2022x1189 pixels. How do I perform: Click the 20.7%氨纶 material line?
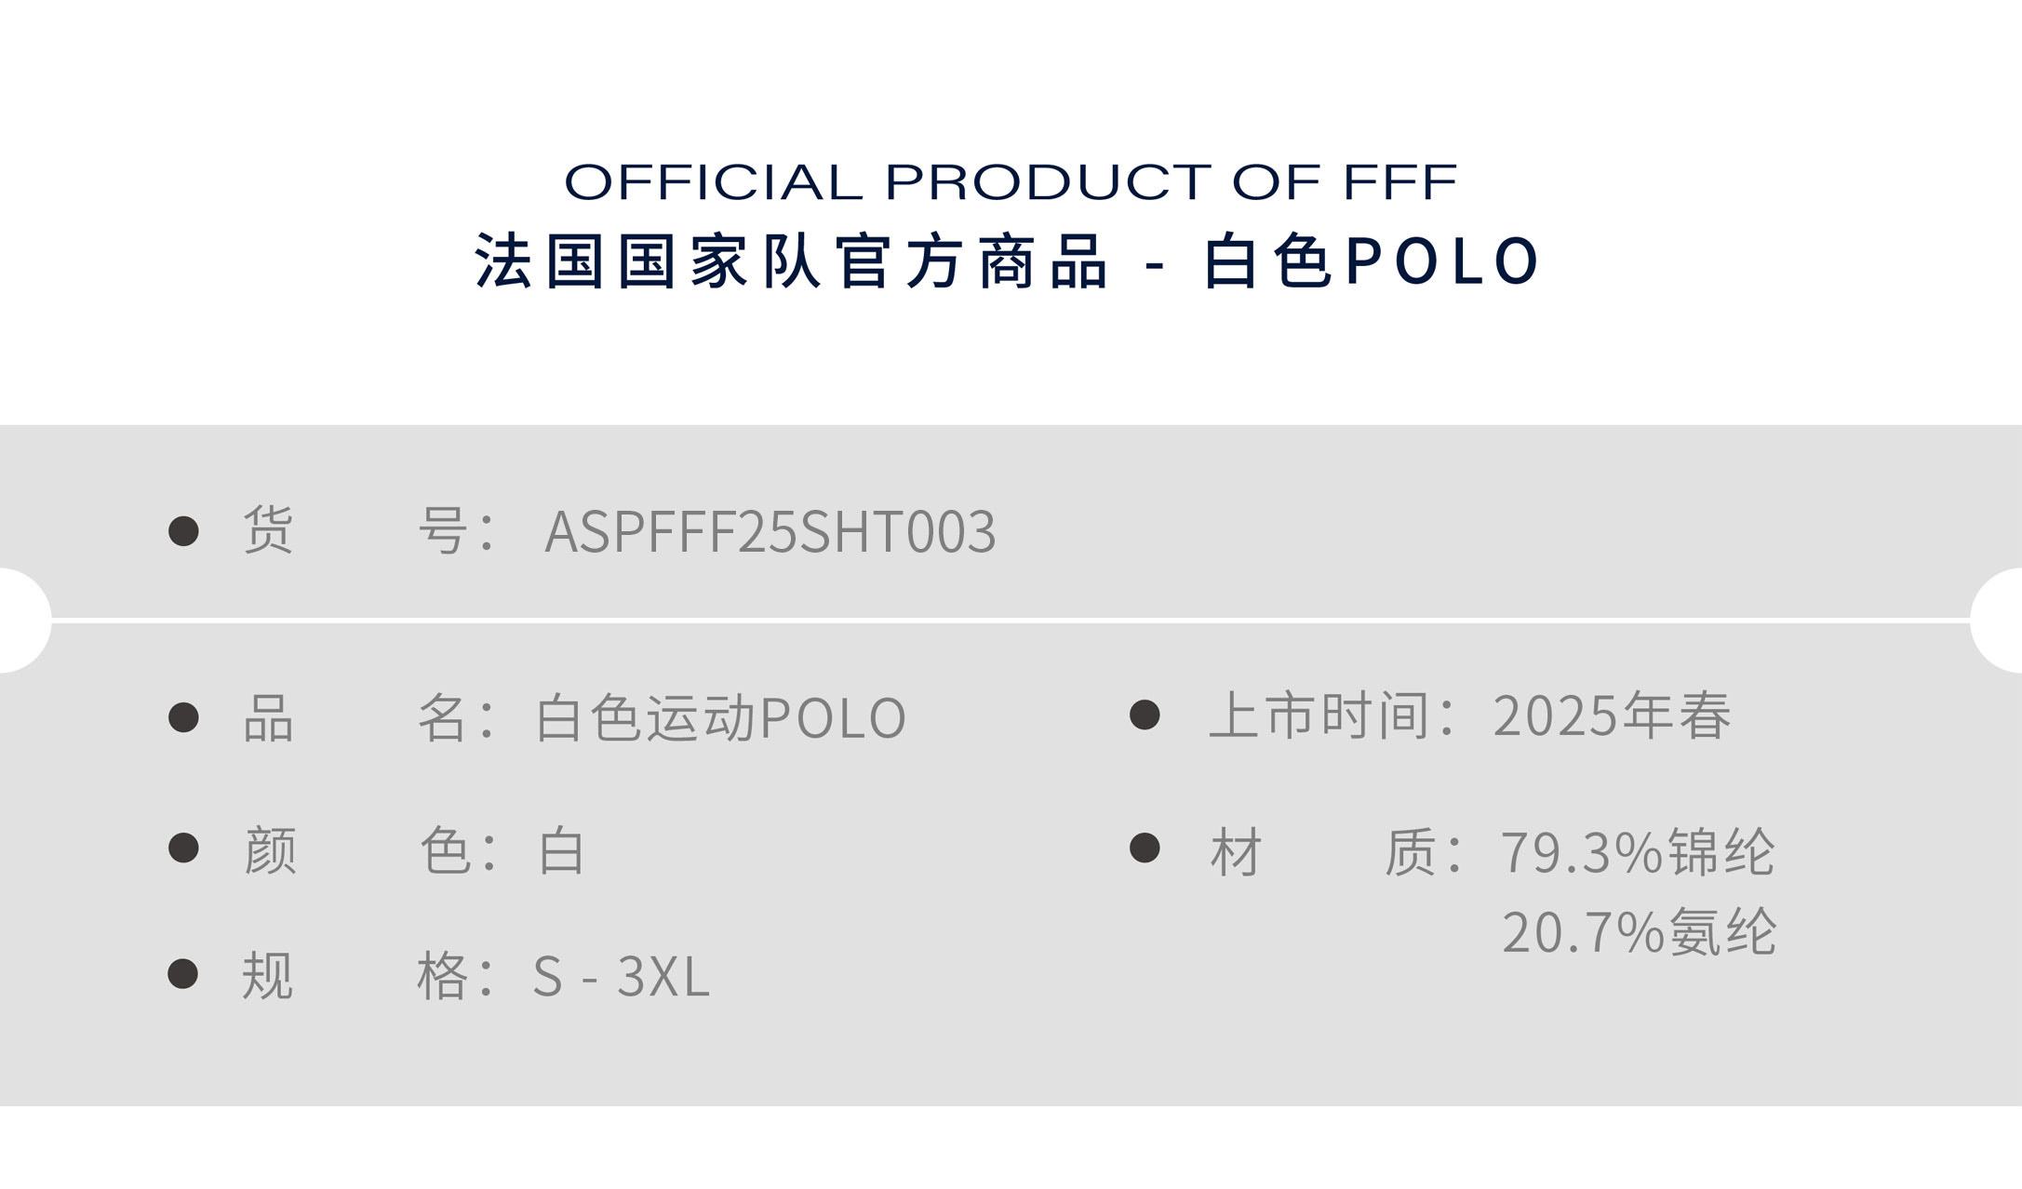pos(1639,932)
